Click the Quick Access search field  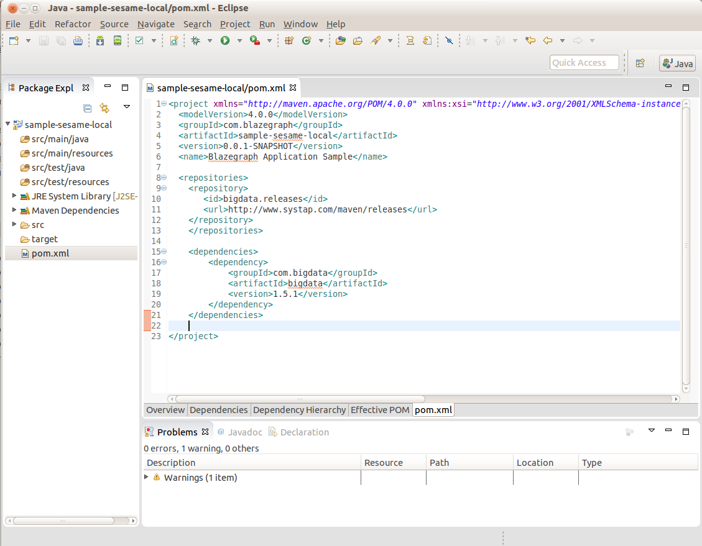tap(584, 63)
